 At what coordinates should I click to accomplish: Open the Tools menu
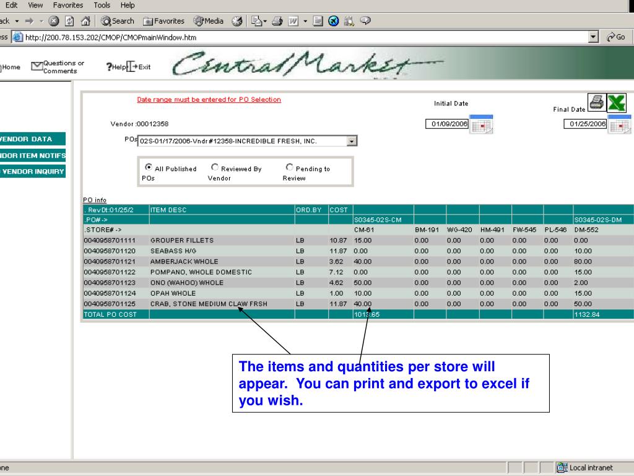(x=102, y=5)
